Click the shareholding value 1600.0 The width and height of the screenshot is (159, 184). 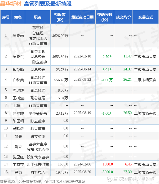63,164
